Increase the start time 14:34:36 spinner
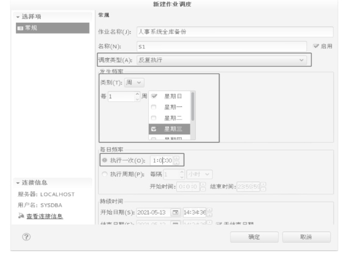This screenshot has height=256, width=352. pos(209,210)
